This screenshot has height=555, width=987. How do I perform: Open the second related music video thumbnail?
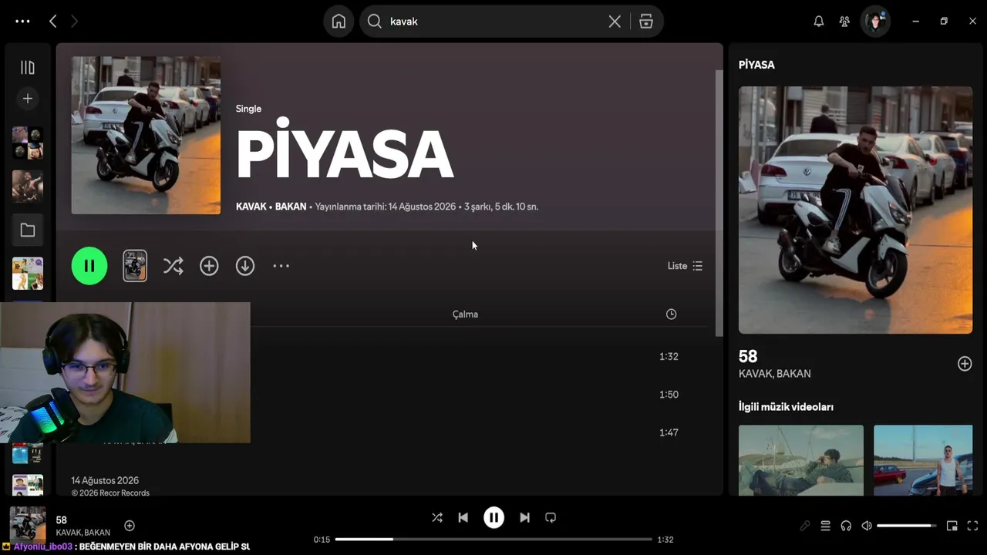tap(923, 460)
